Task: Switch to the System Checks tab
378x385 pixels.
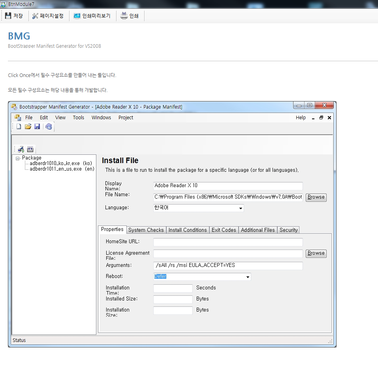Action: pos(146,230)
